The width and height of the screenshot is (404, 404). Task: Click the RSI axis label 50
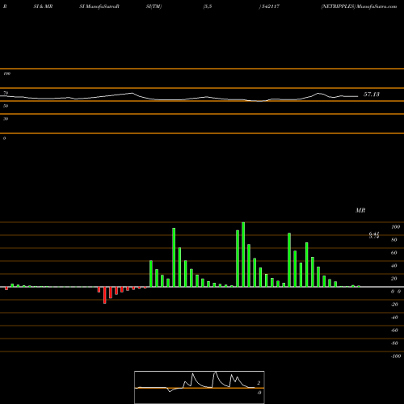[x=6, y=106]
